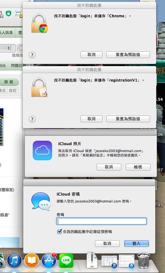
Task: Focus the iCloud 密碼 password field
Action: pos(102,221)
